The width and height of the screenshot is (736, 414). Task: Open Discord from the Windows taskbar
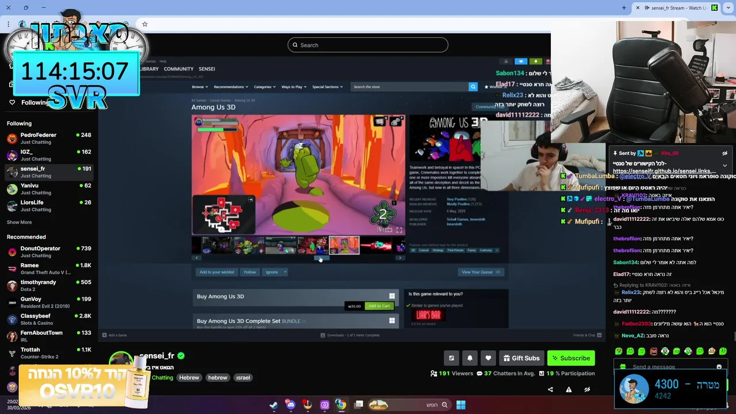(x=290, y=405)
